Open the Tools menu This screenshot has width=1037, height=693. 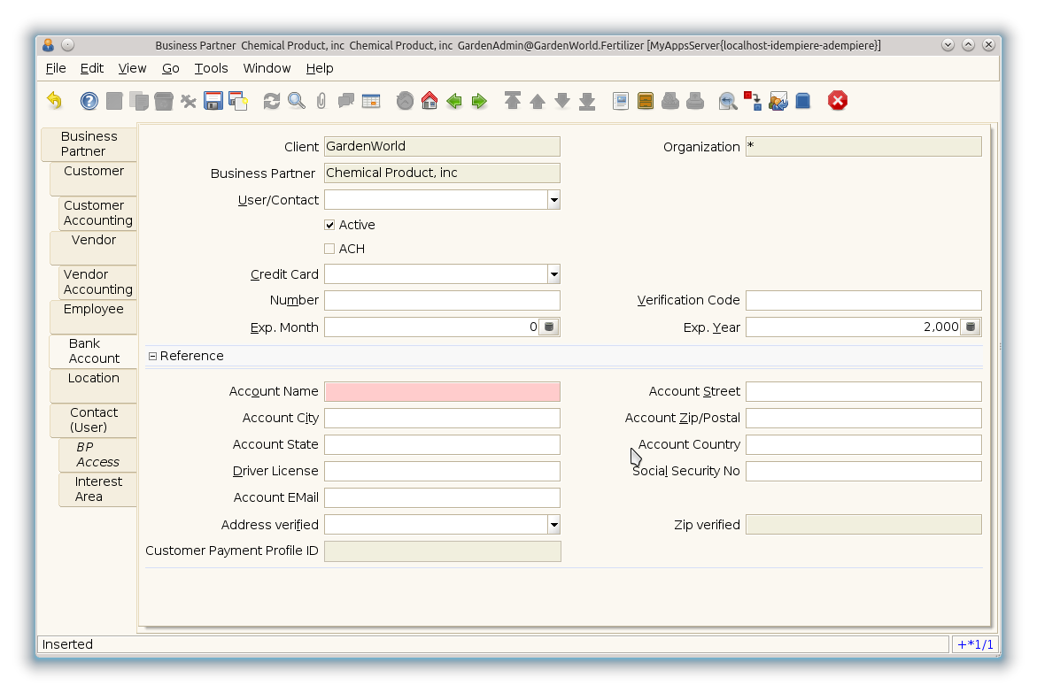point(211,68)
